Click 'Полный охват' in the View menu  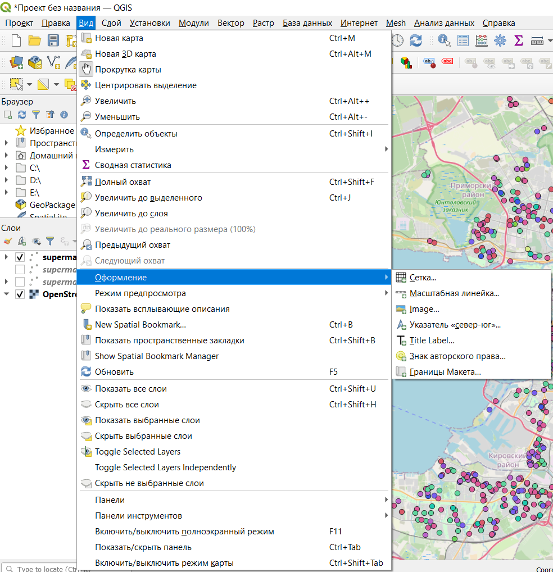coord(123,182)
